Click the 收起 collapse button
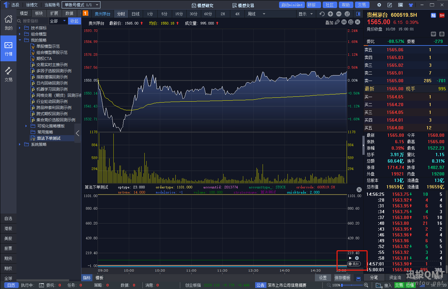The height and width of the screenshot is (289, 448). pyautogui.click(x=74, y=21)
